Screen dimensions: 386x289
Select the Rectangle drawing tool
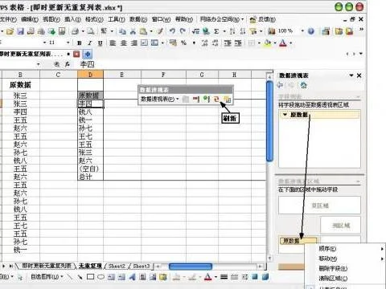91,277
